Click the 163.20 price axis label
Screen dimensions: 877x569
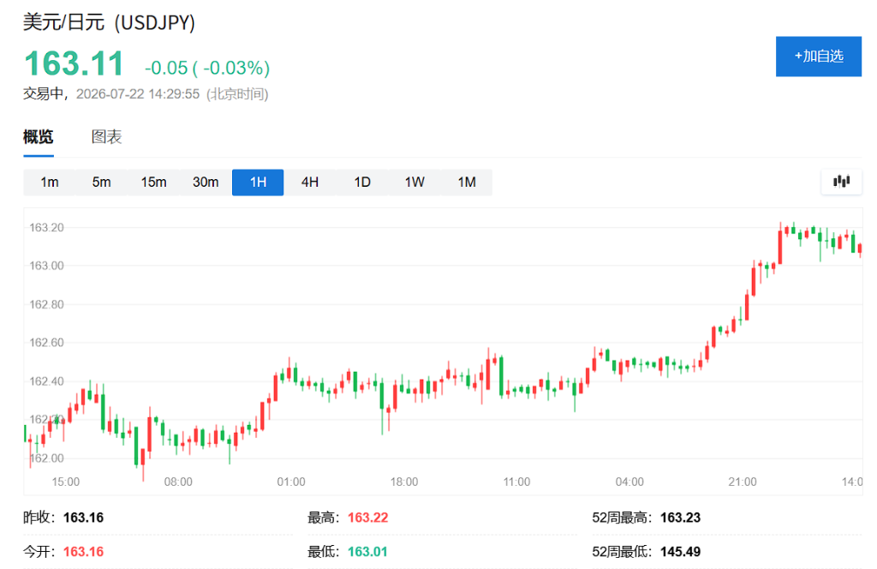[46, 227]
